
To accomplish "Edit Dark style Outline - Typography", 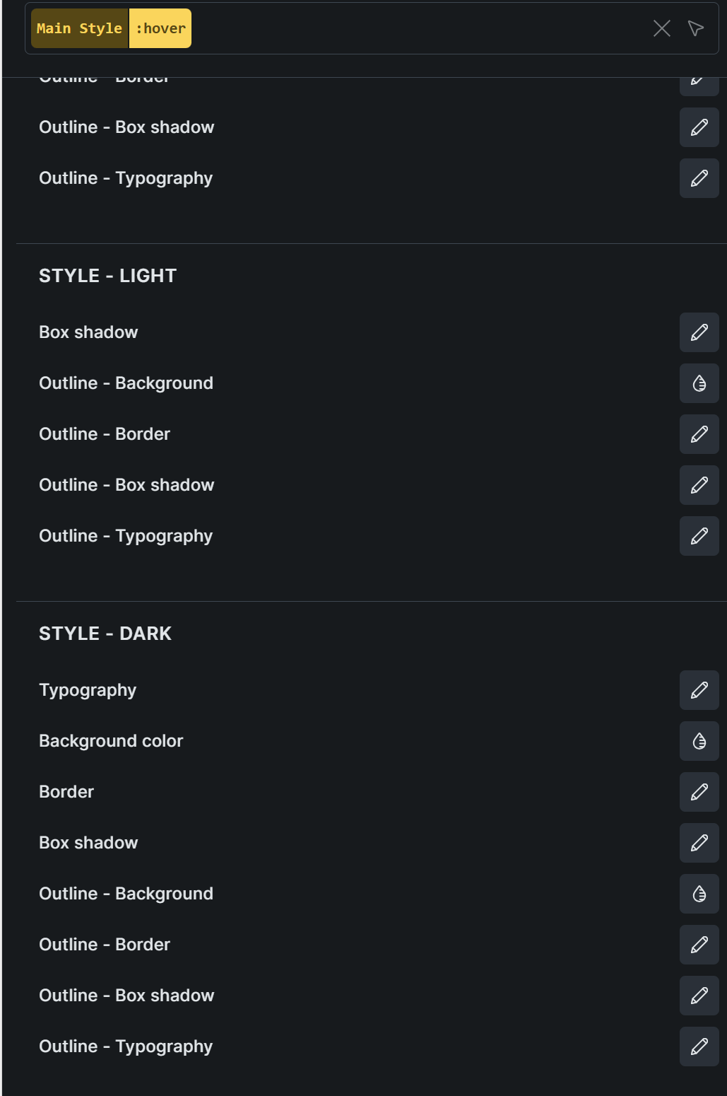I will (x=699, y=1047).
